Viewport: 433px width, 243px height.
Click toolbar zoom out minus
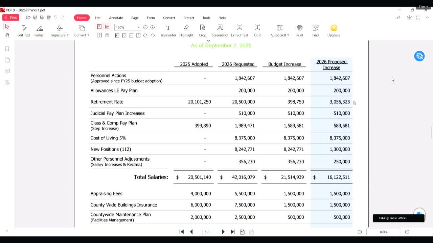click(x=145, y=27)
